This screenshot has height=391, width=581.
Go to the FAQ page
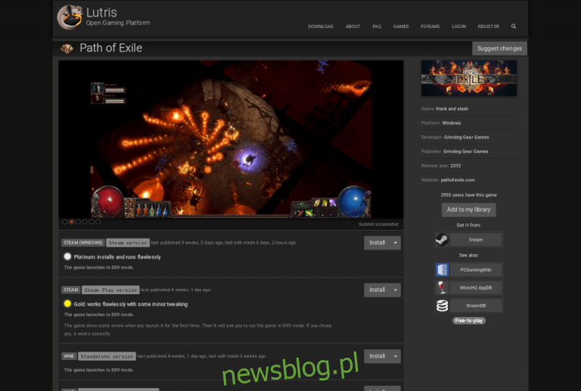tap(377, 26)
